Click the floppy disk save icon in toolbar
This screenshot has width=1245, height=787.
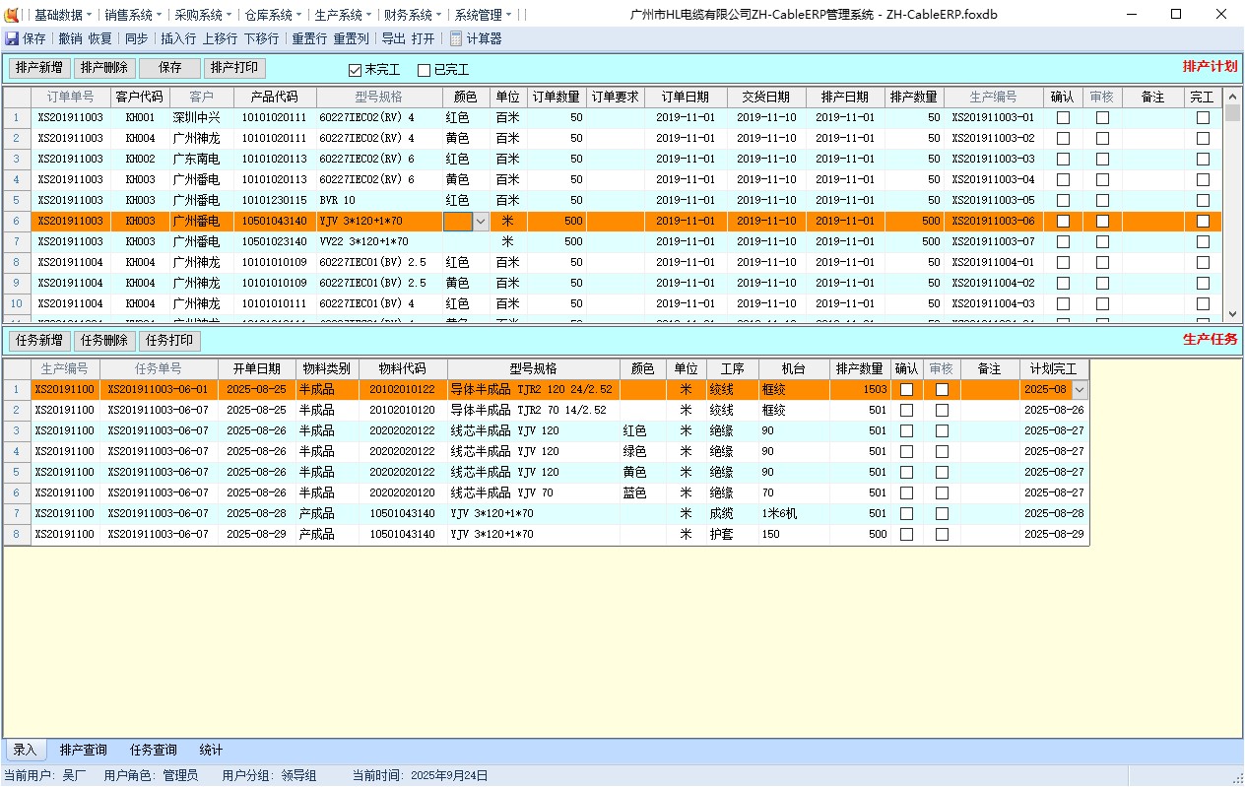coord(12,38)
